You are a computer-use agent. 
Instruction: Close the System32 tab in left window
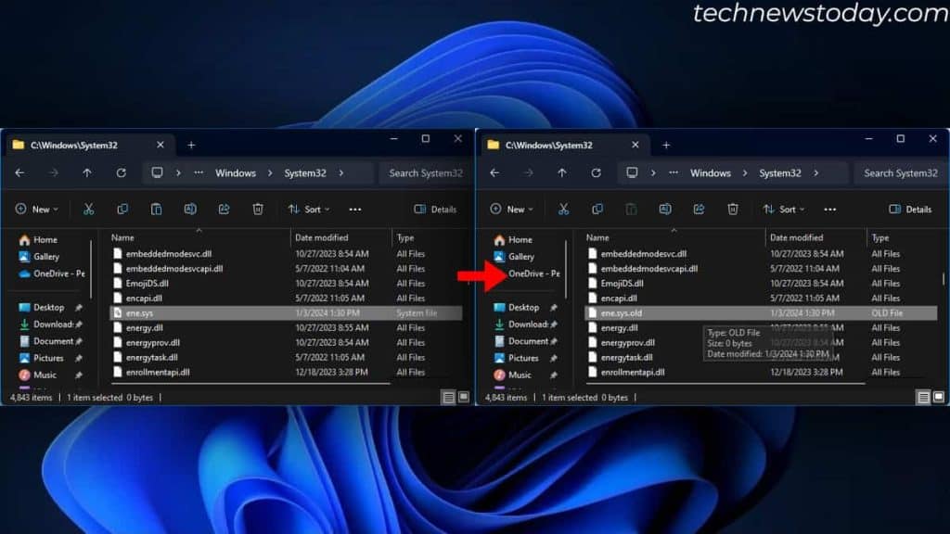(160, 145)
